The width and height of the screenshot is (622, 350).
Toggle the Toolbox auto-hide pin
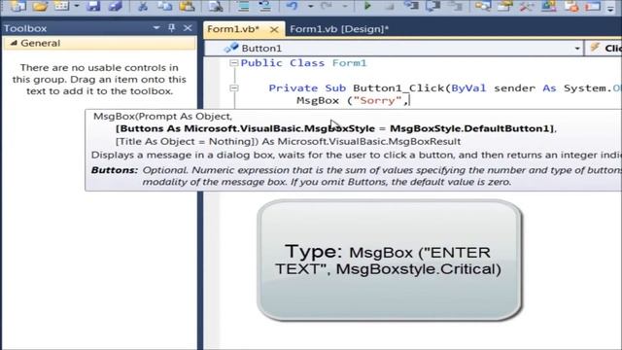click(x=172, y=28)
